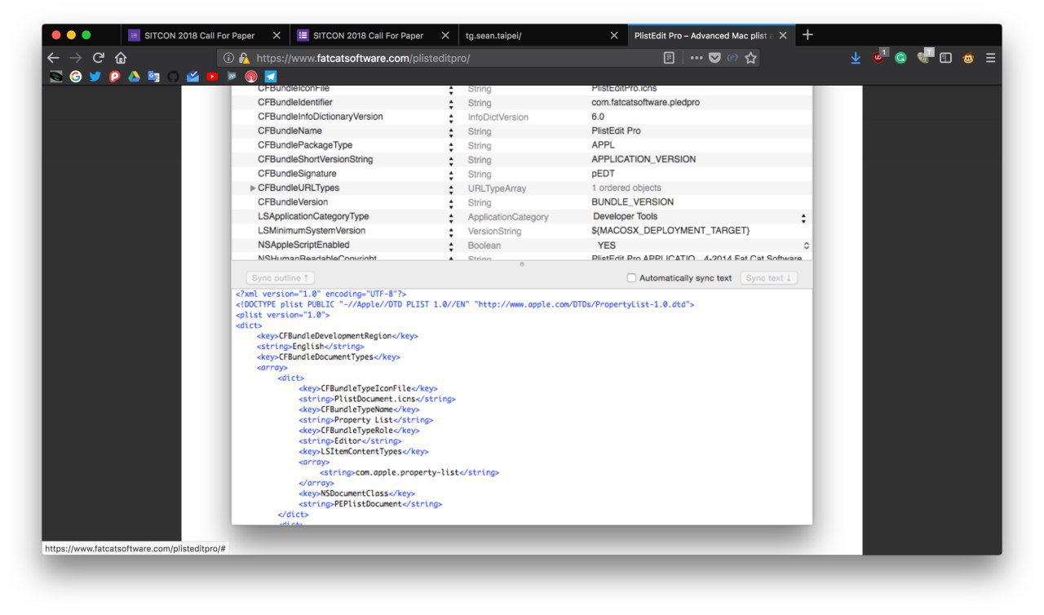Click the PEPlistDocument string in XML
This screenshot has width=1044, height=615.
coord(369,504)
